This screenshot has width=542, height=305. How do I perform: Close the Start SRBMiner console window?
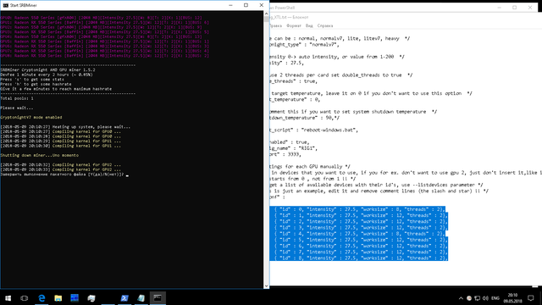tap(262, 5)
